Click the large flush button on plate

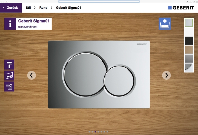point(85,74)
